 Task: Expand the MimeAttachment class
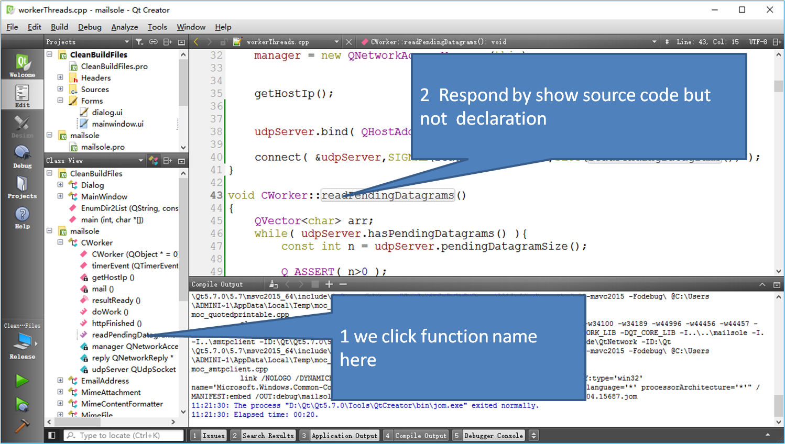click(60, 392)
